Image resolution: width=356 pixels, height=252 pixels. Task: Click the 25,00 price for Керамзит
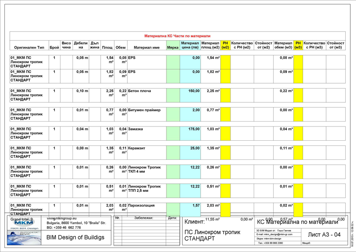[195, 148]
